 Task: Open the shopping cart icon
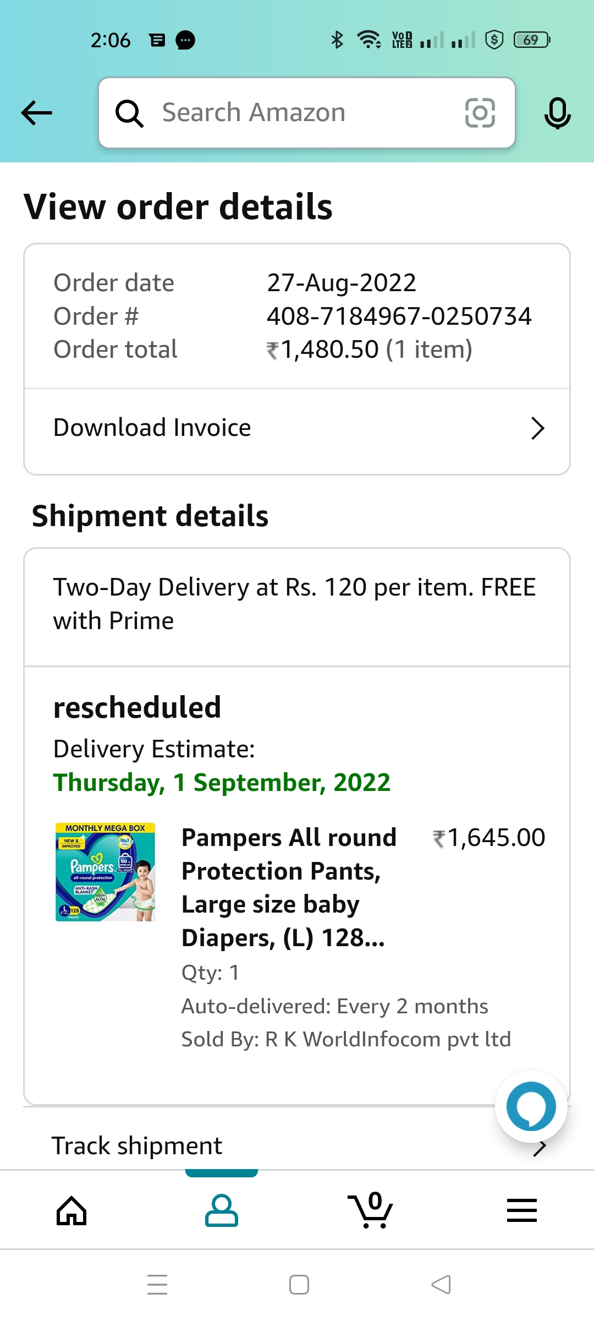point(371,1210)
